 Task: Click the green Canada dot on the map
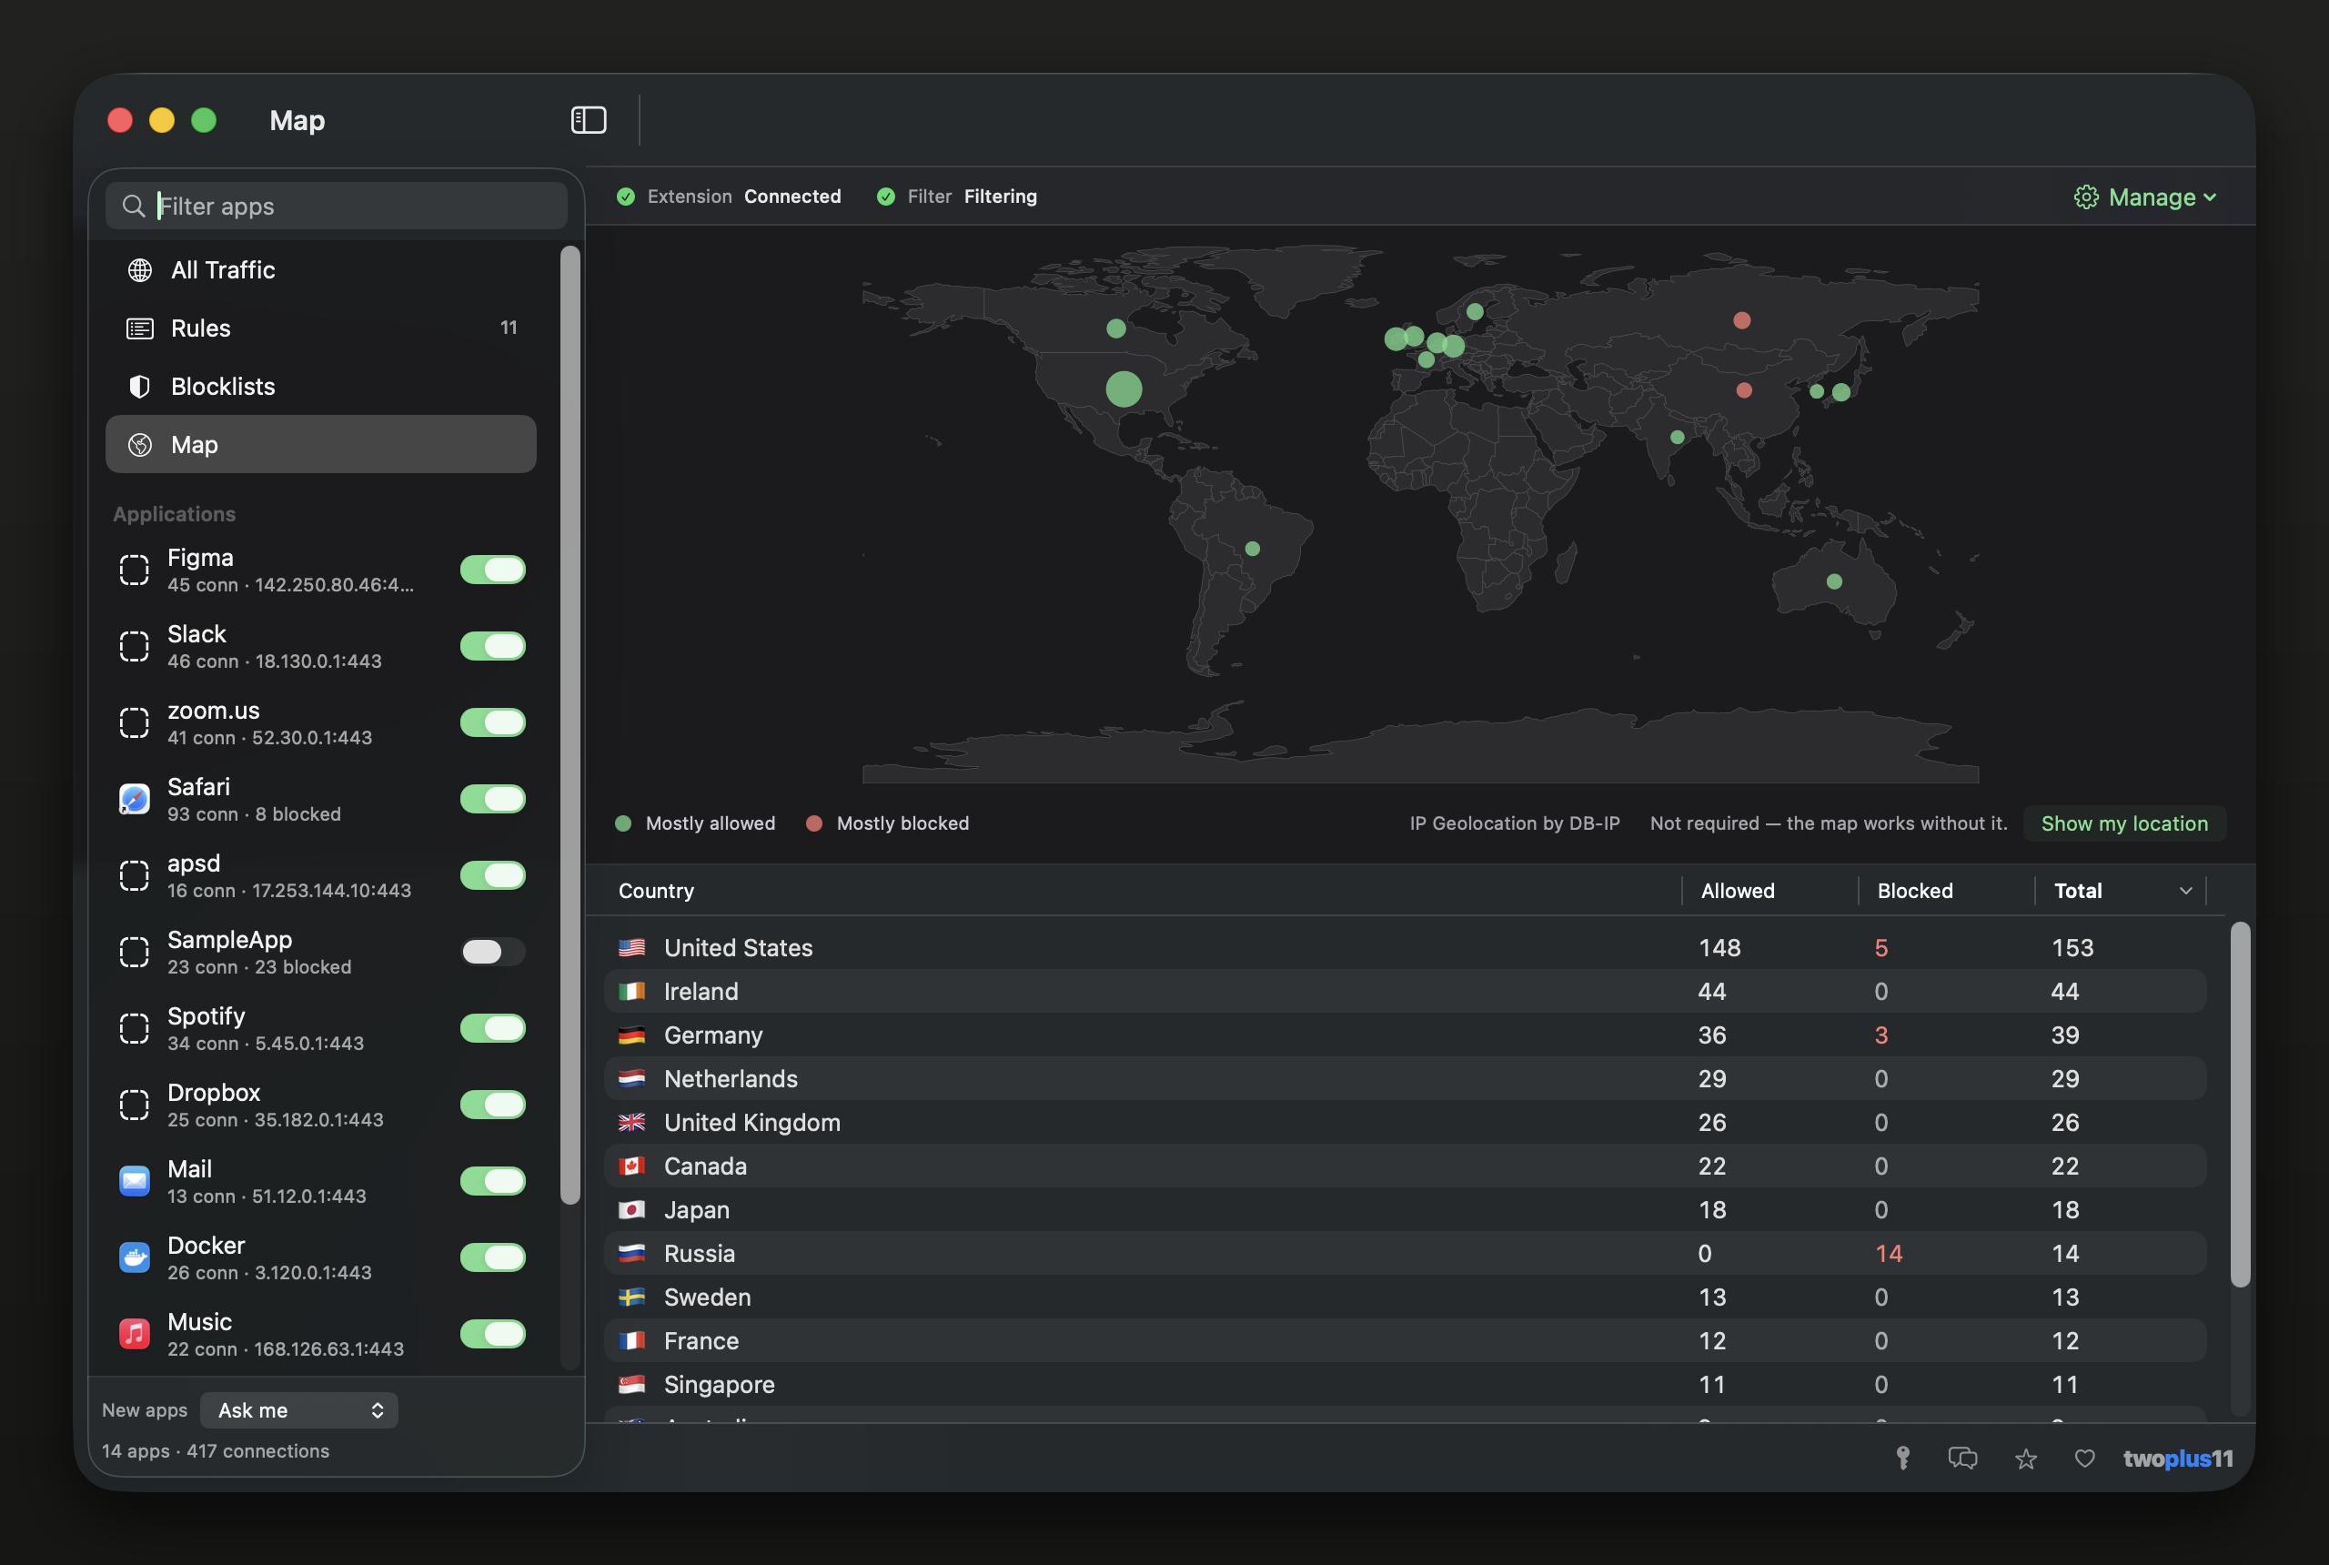(1115, 328)
